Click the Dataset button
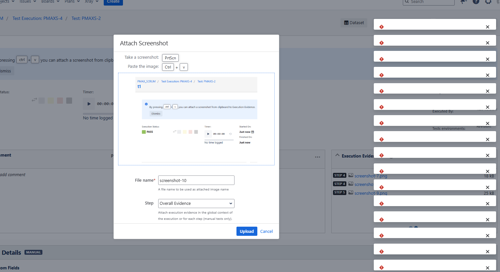Screen dimensions: 500x272 click(354, 23)
